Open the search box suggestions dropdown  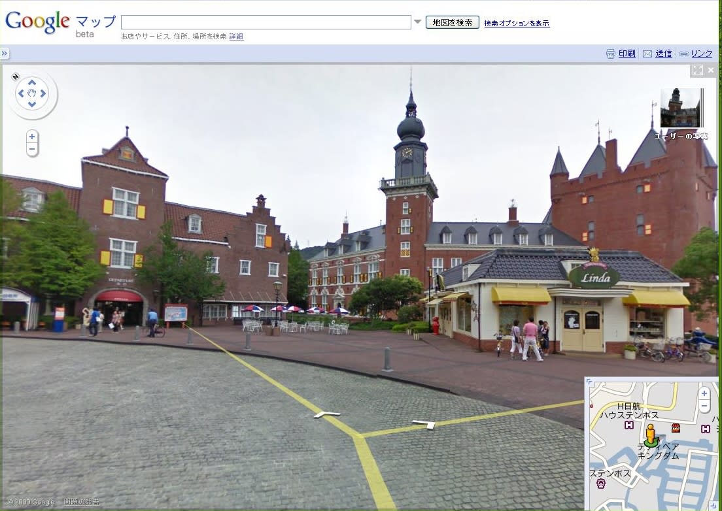417,22
